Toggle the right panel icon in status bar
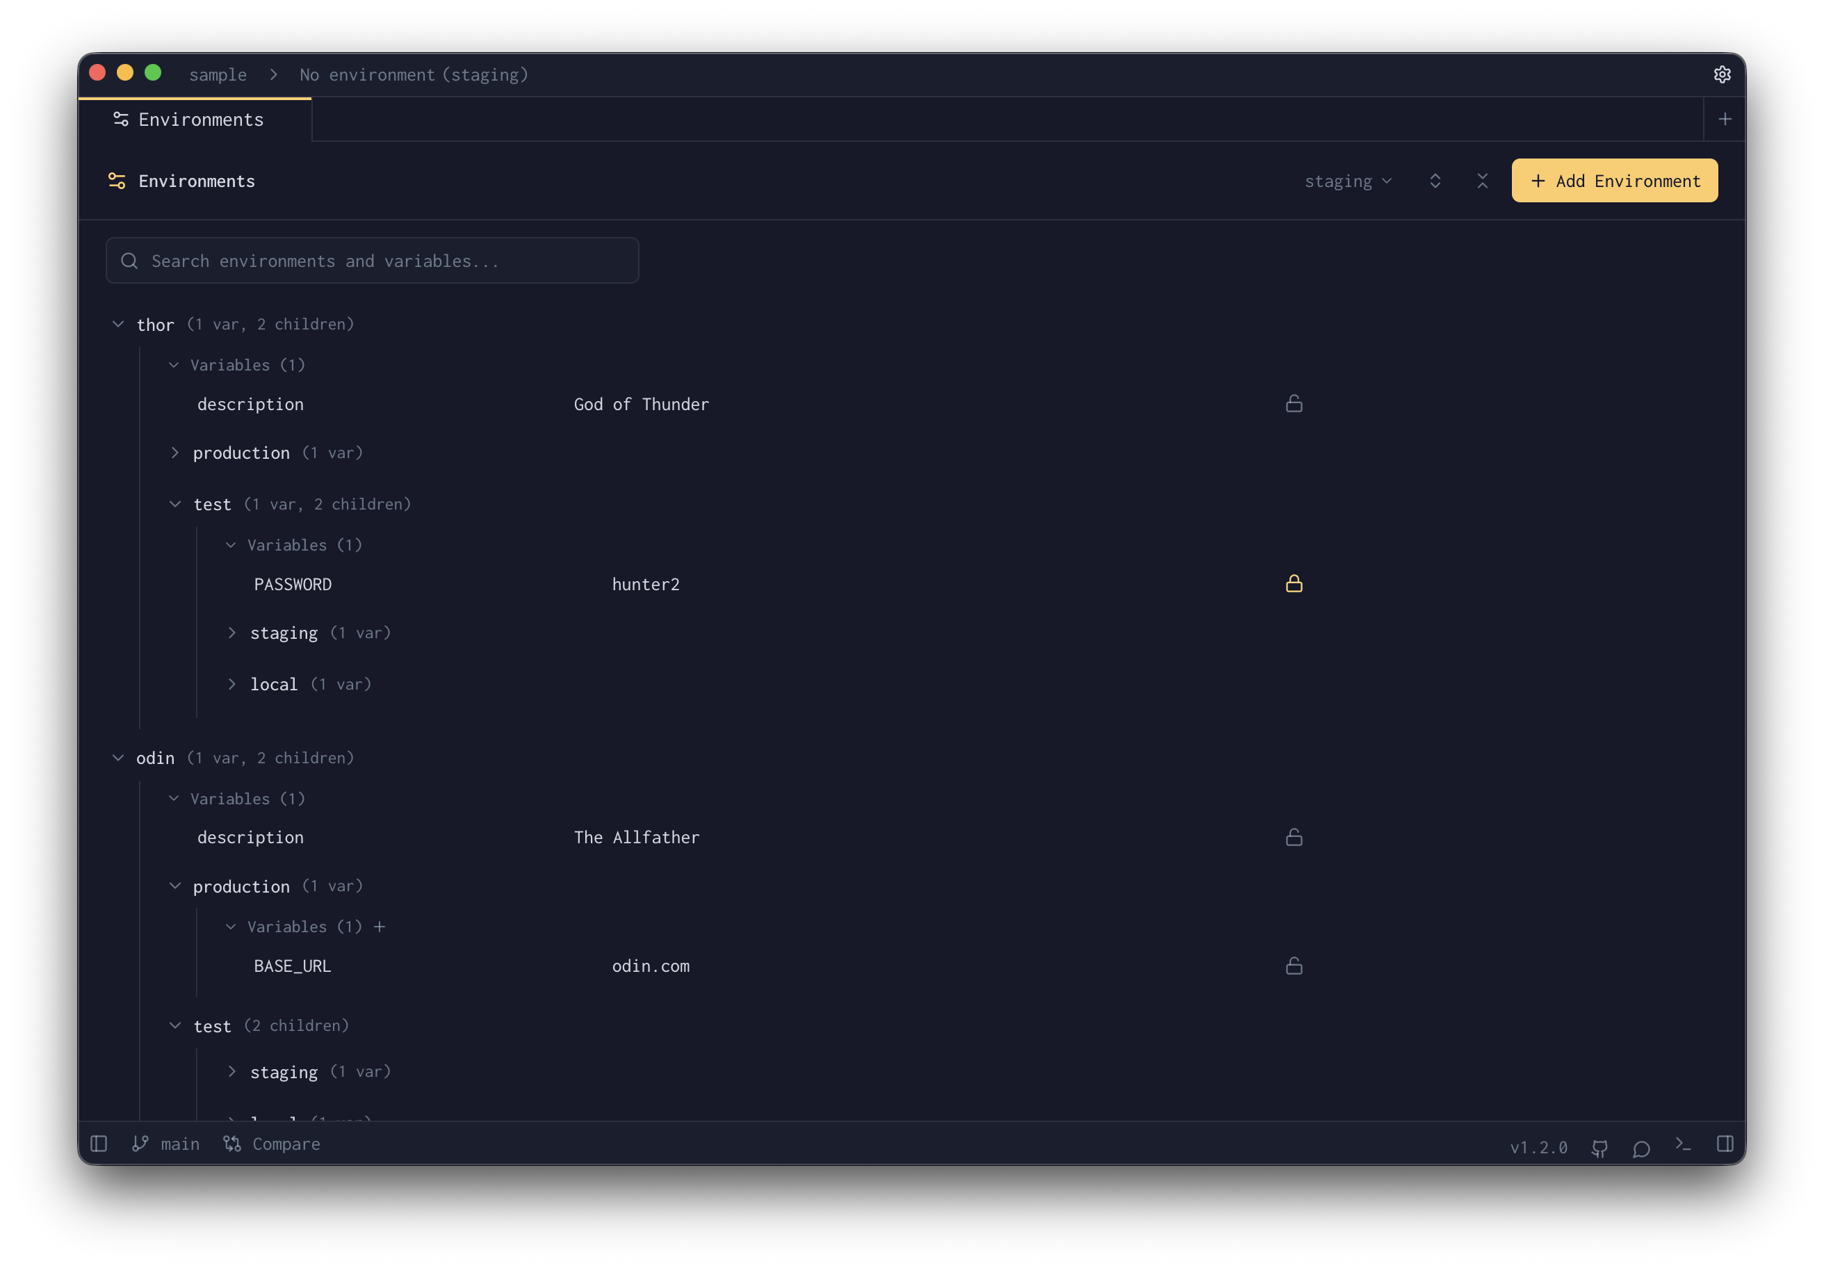The width and height of the screenshot is (1824, 1268). pyautogui.click(x=1725, y=1145)
